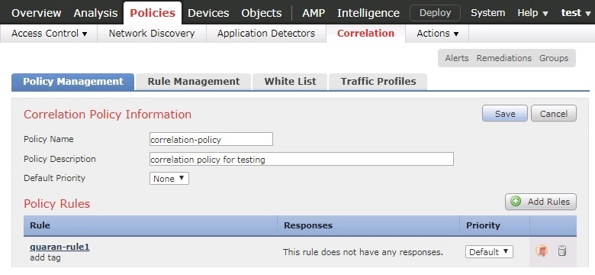
Task: Go to the Devices menu
Action: [208, 13]
